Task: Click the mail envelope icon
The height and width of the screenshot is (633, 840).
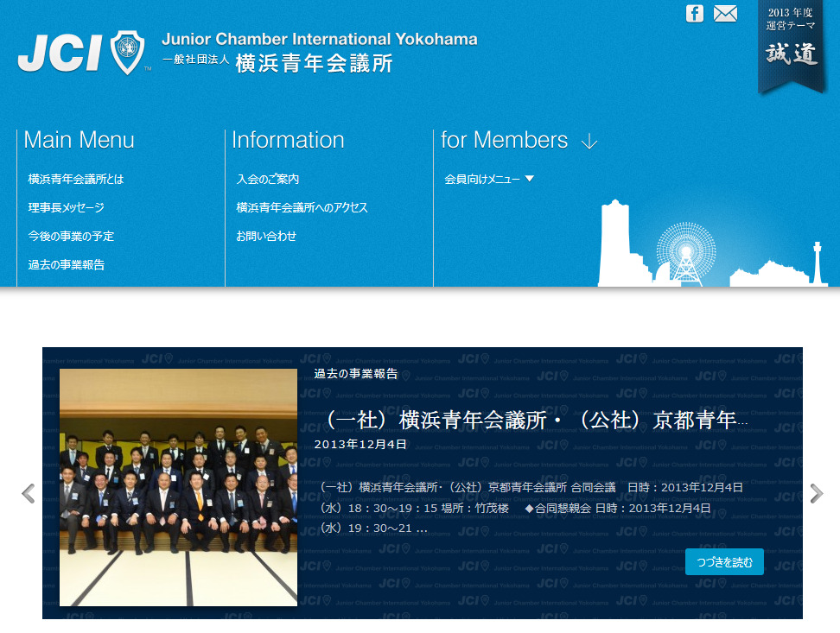Action: 725,14
